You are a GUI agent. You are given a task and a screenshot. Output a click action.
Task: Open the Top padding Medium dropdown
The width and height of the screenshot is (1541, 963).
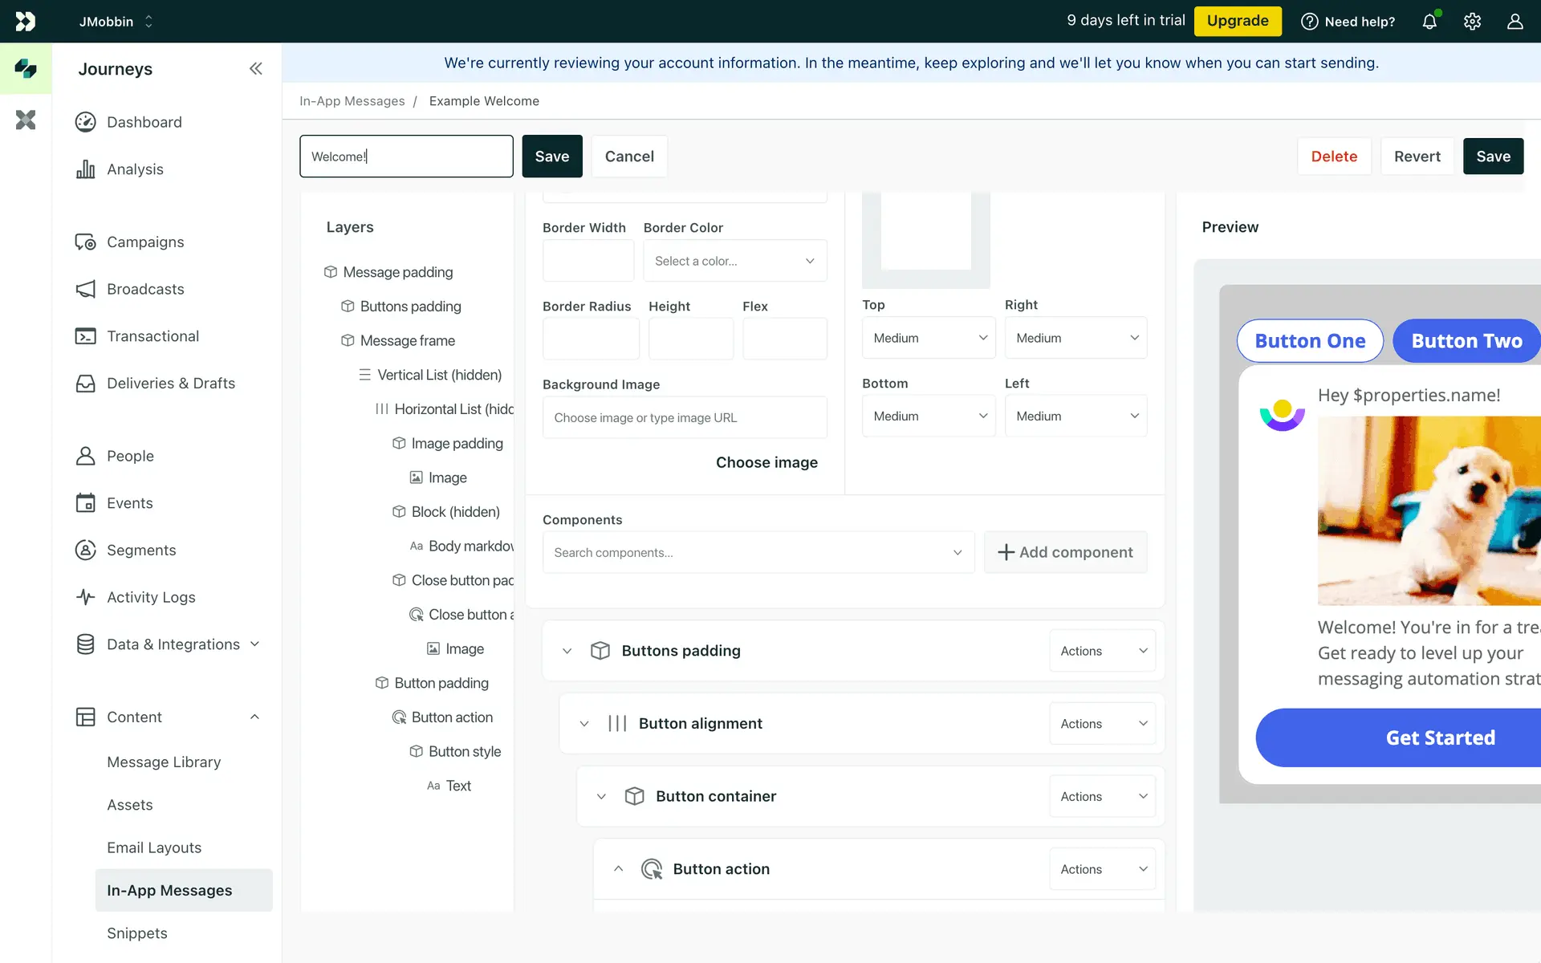(928, 338)
